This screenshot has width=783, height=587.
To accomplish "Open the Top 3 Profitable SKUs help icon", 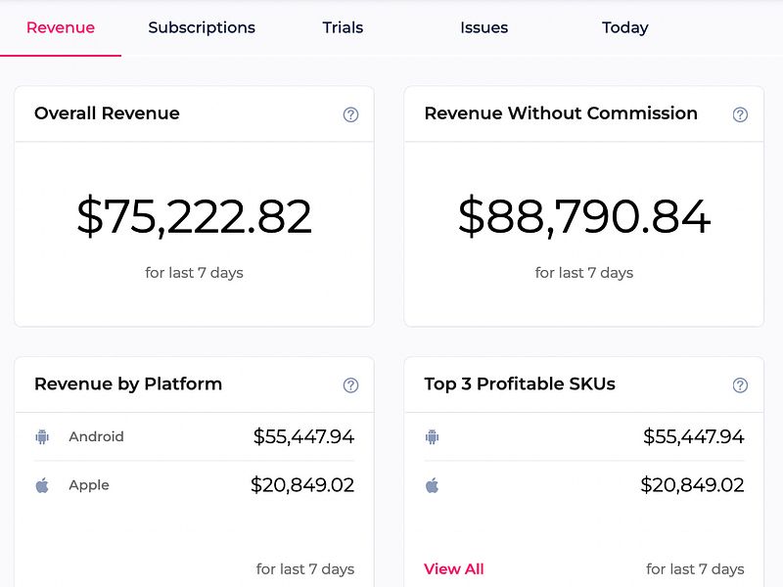I will 740,384.
